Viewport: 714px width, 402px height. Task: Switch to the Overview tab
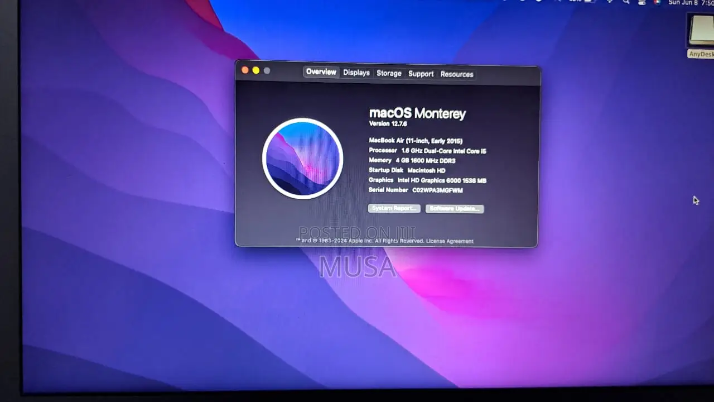321,72
